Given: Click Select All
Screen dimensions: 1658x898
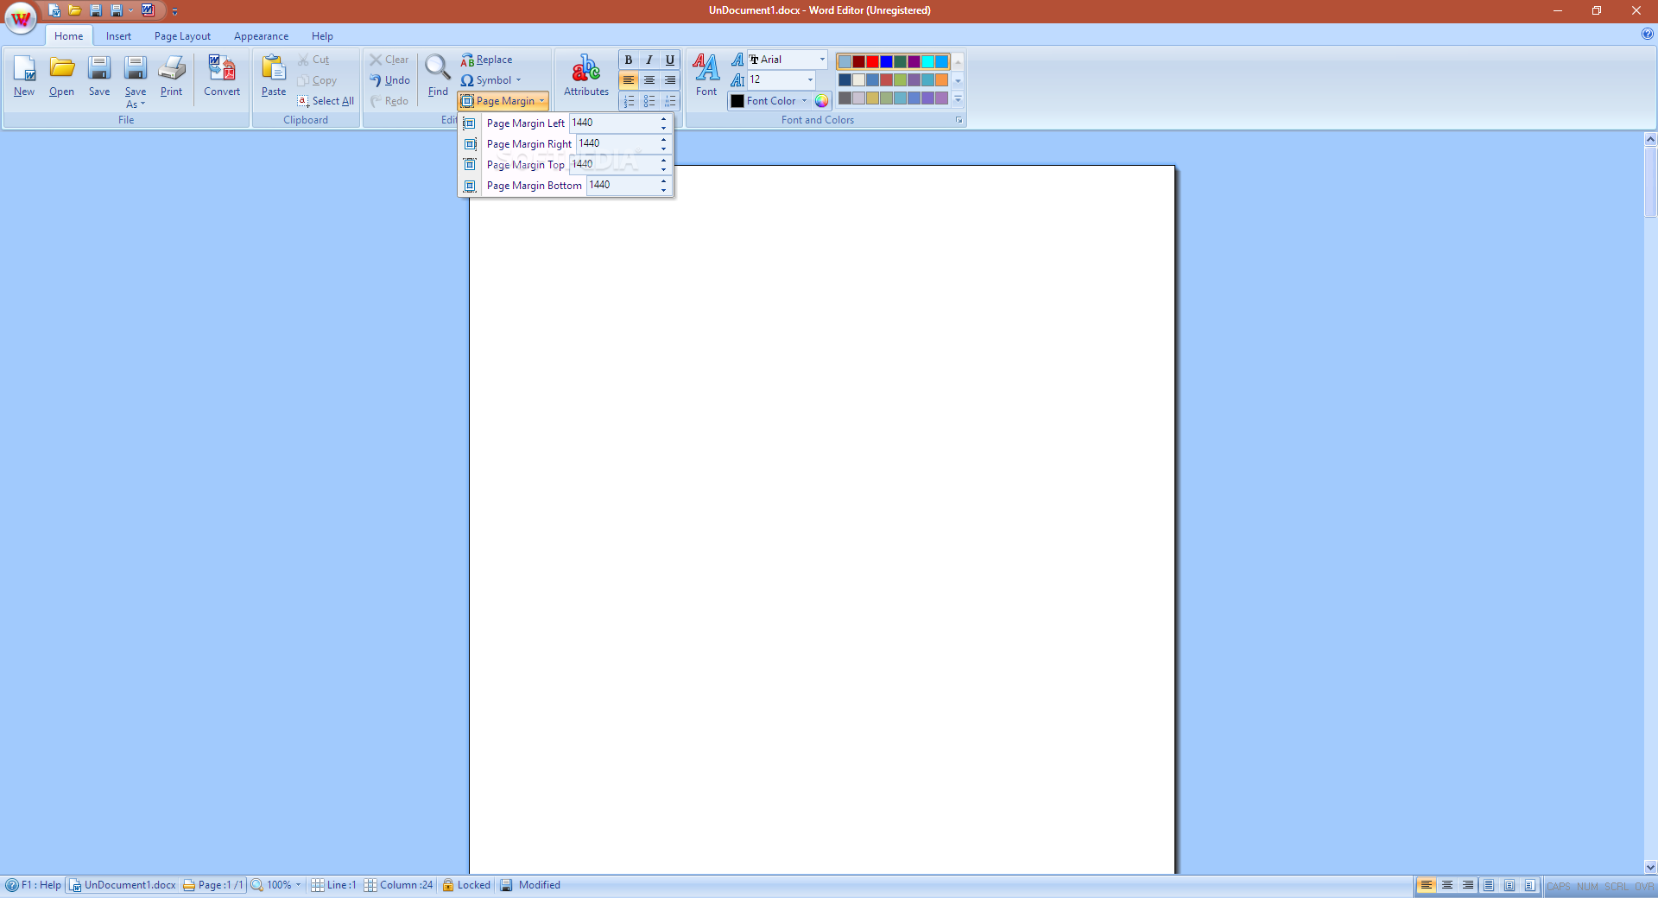Looking at the screenshot, I should 326,101.
